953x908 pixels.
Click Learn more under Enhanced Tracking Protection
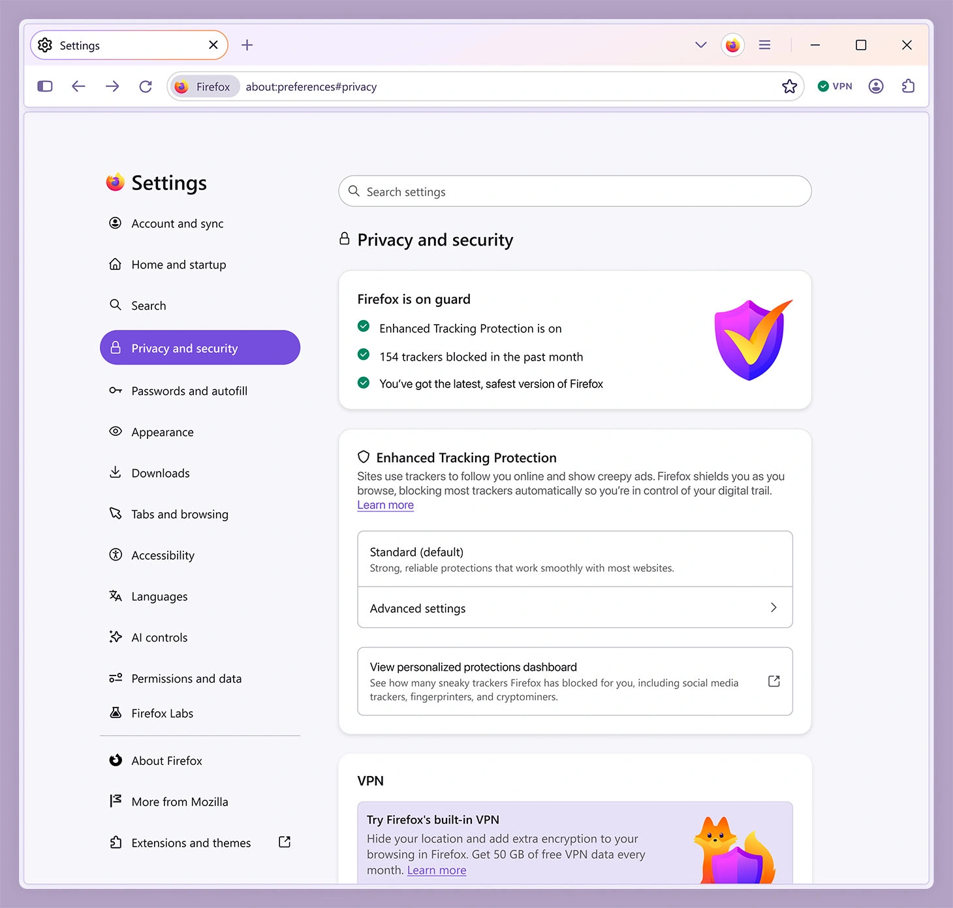[385, 505]
